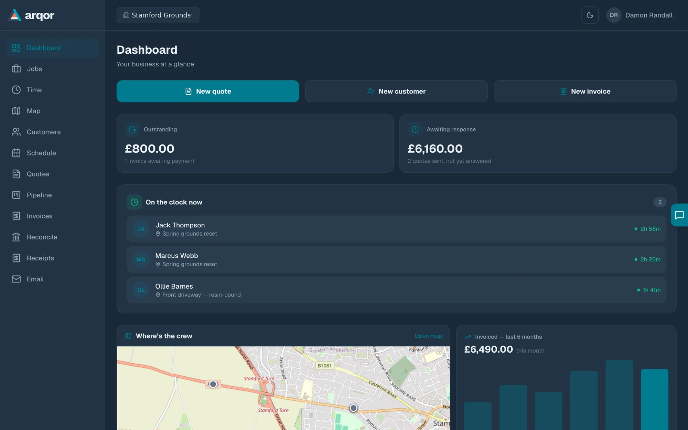Click the Outstanding wallet icon

132,129
